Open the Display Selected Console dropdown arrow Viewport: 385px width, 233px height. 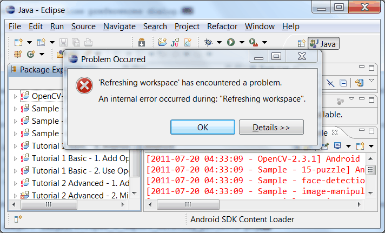[348, 147]
